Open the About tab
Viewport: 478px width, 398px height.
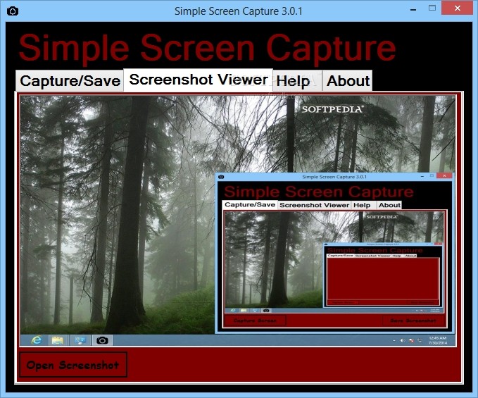pos(347,81)
